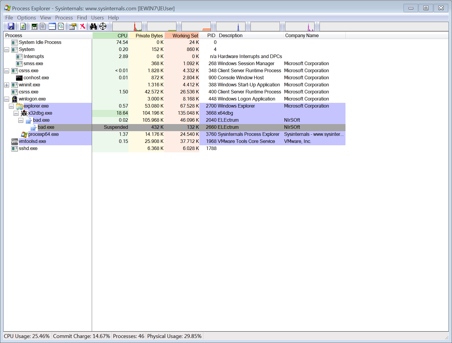The image size is (452, 343).
Task: Click the Interrupts process icon
Action: [19, 57]
